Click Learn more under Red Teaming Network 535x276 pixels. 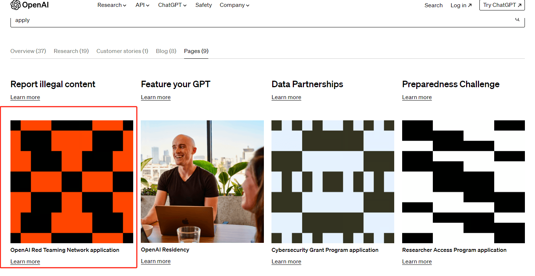pyautogui.click(x=25, y=262)
